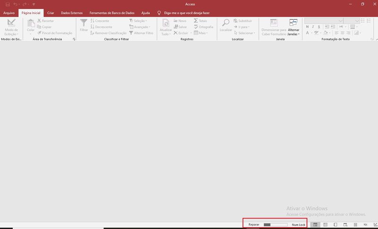Center text alignment in the ribbon
Viewport: 378px width, 229px height.
(x=342, y=33)
